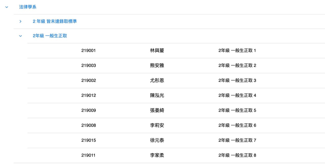The width and height of the screenshot is (325, 164).
Task: Expand the 2 年級 皆未達錄取標準 chevron
Action: pos(21,21)
